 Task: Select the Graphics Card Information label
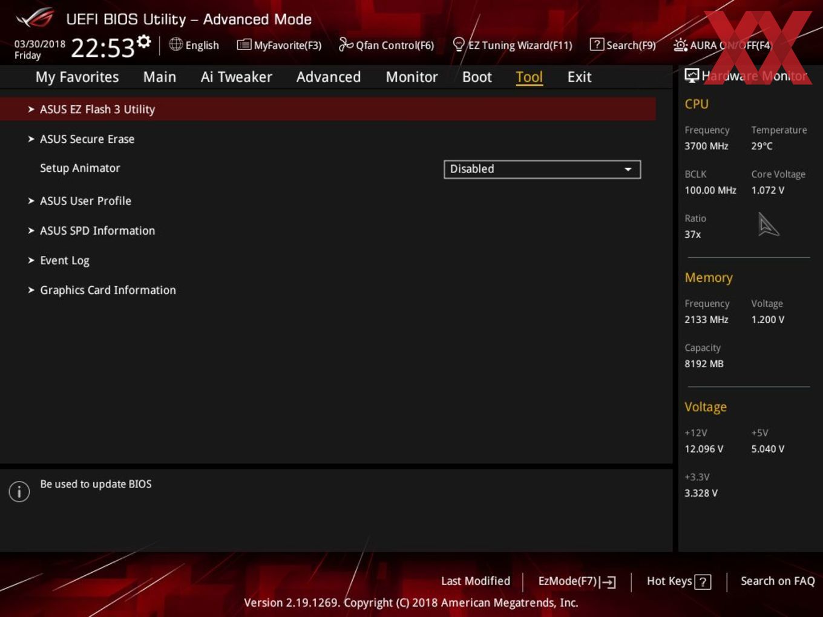(x=108, y=290)
